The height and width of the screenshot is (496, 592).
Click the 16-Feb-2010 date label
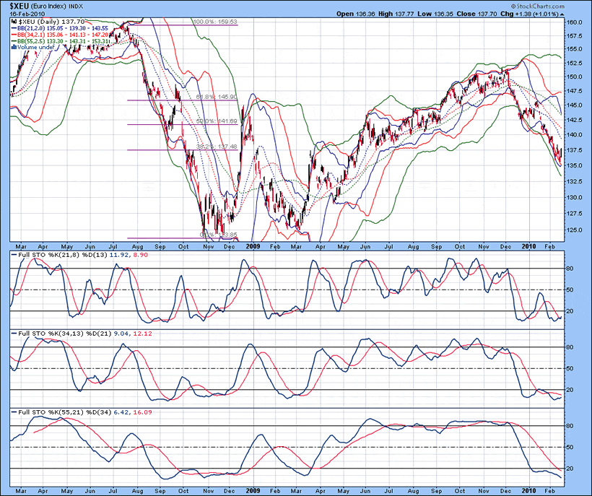pyautogui.click(x=23, y=14)
